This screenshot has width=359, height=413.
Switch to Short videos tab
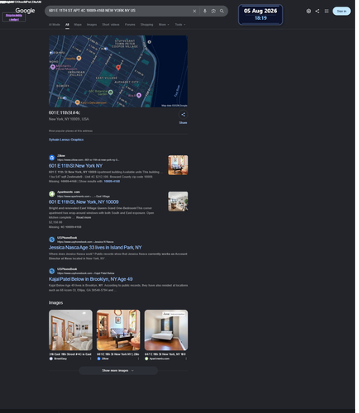click(111, 25)
